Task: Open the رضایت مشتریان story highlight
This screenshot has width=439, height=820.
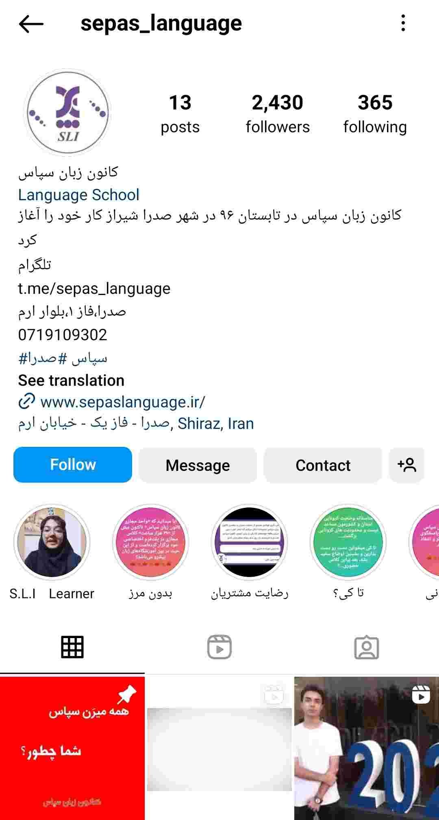Action: point(250,553)
